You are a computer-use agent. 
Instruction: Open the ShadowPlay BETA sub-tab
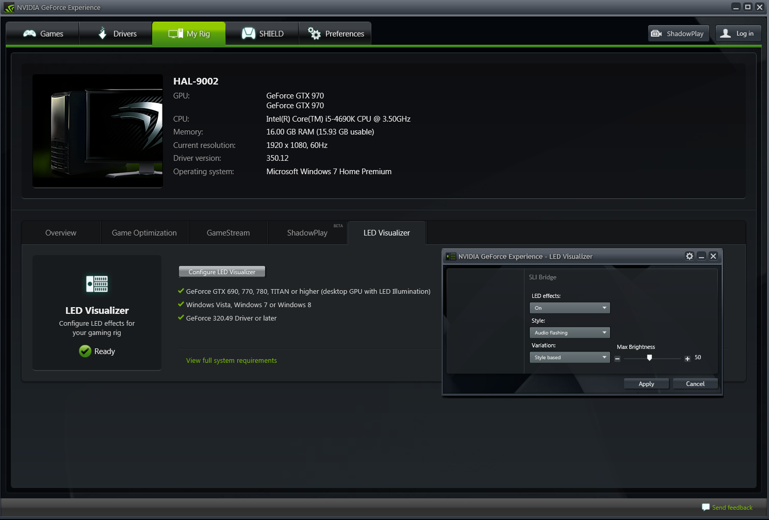tap(308, 233)
